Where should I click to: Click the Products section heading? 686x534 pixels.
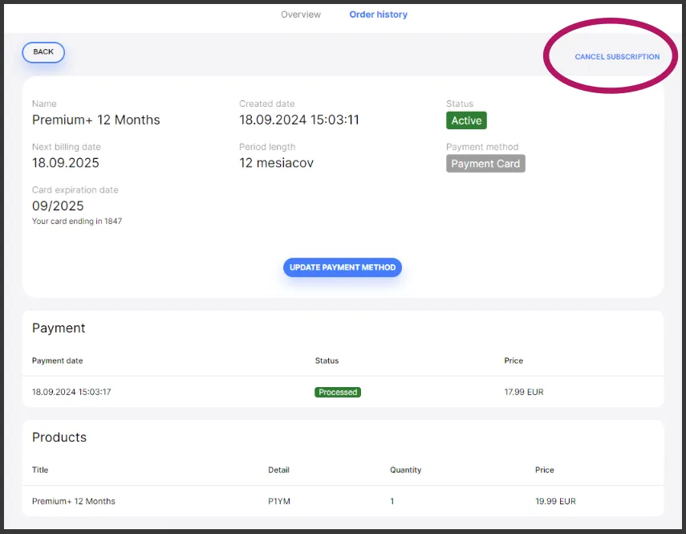click(59, 438)
